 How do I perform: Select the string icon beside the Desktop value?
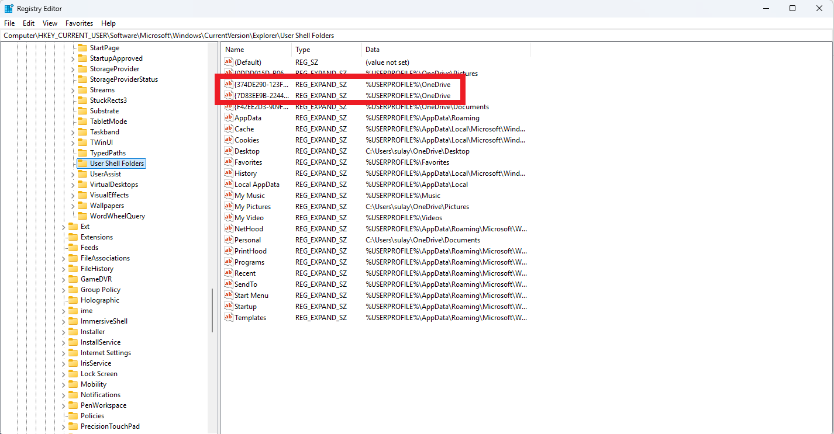[229, 151]
